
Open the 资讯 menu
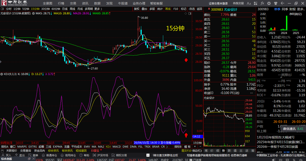[x=85, y=3]
